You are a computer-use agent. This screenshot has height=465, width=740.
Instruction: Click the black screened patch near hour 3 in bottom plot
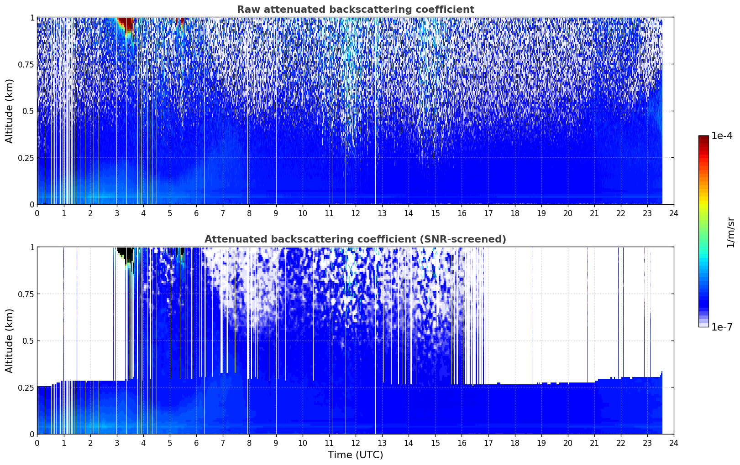(125, 252)
